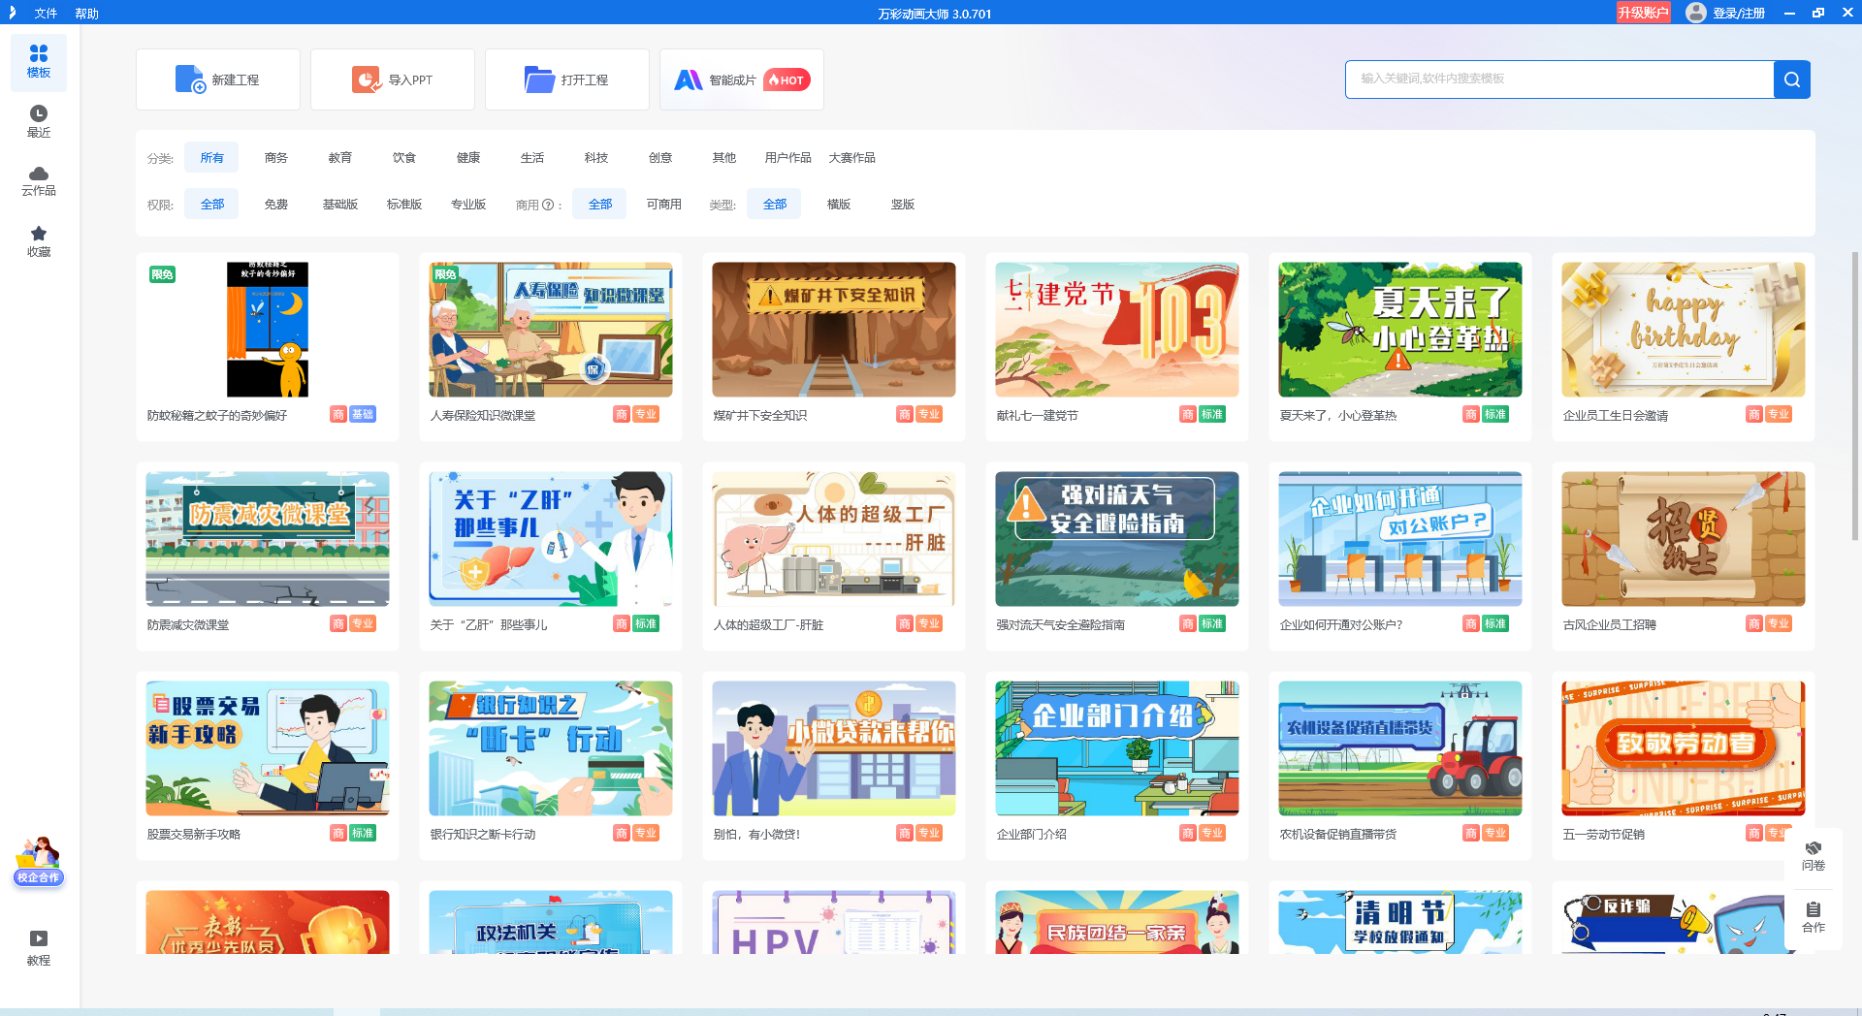
Task: Open the 防震减灾微课堂 template thumbnail
Action: 268,539
